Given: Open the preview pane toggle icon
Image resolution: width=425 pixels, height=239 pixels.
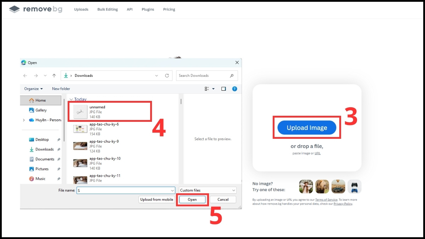Looking at the screenshot, I should coord(223,89).
